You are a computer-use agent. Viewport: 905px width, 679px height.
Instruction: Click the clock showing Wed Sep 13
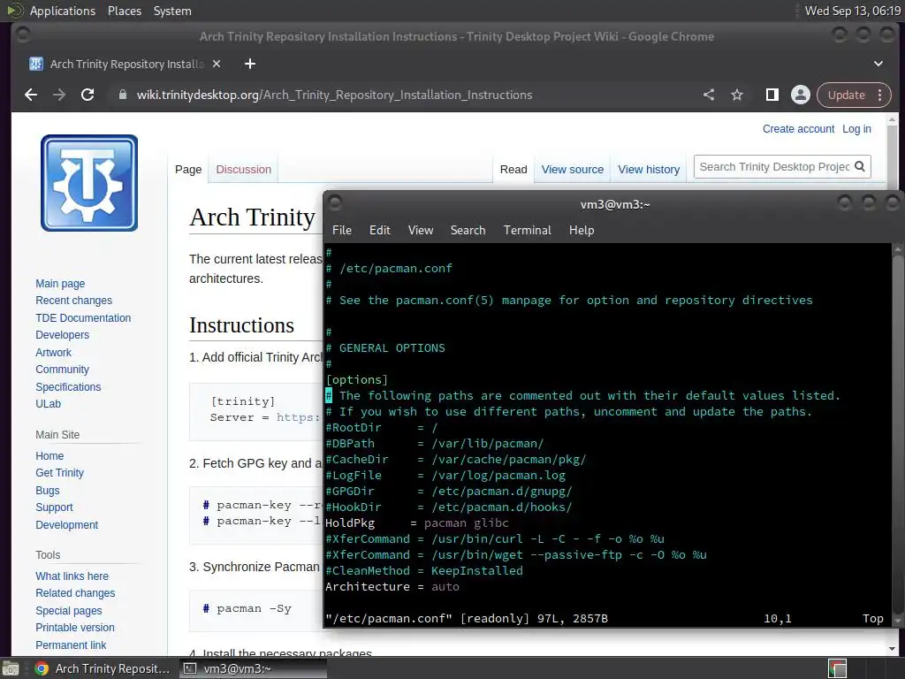click(853, 11)
